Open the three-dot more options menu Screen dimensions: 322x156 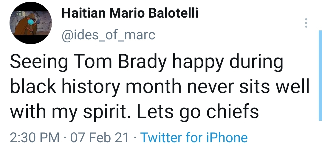point(306,23)
